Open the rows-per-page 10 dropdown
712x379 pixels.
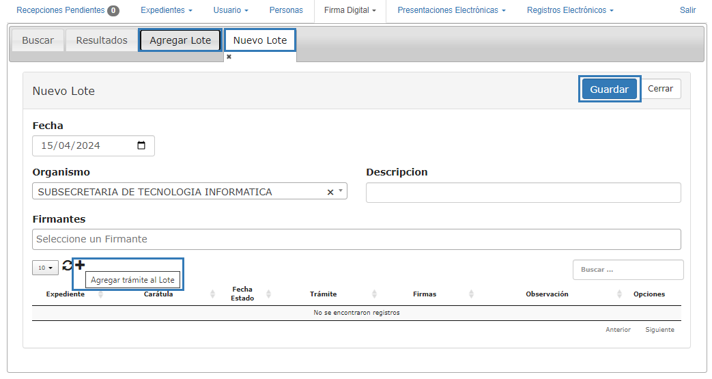tap(45, 268)
